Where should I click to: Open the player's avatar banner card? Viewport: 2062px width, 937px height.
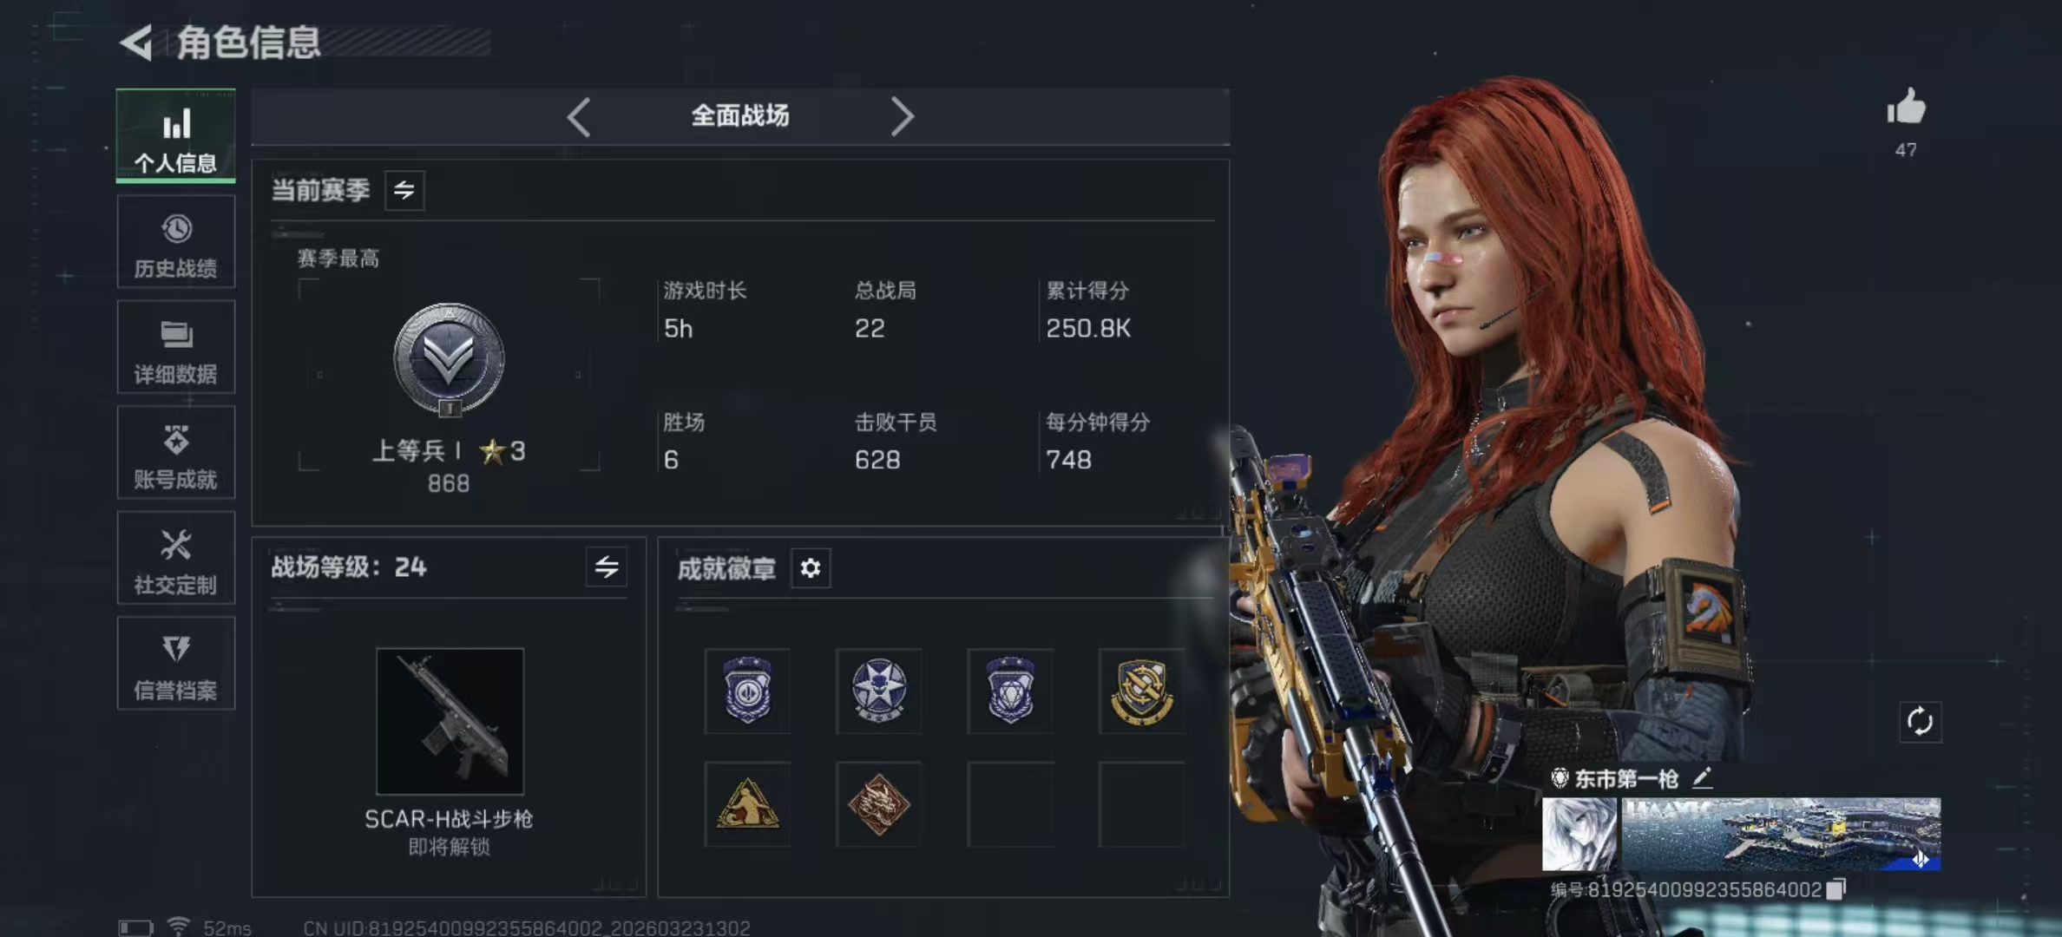point(1741,835)
